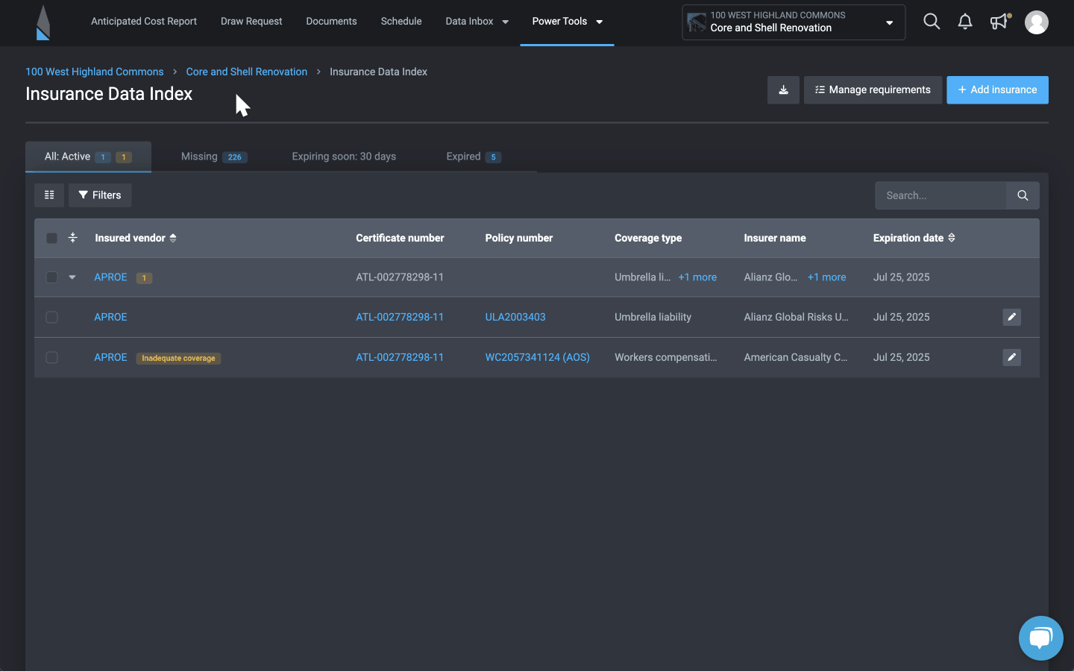Viewport: 1074px width, 671px height.
Task: Click the app logo in top bar
Action: (x=43, y=22)
